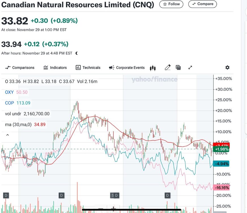Open the Technicals dropdown
The height and width of the screenshot is (213, 247).
[x=88, y=68]
